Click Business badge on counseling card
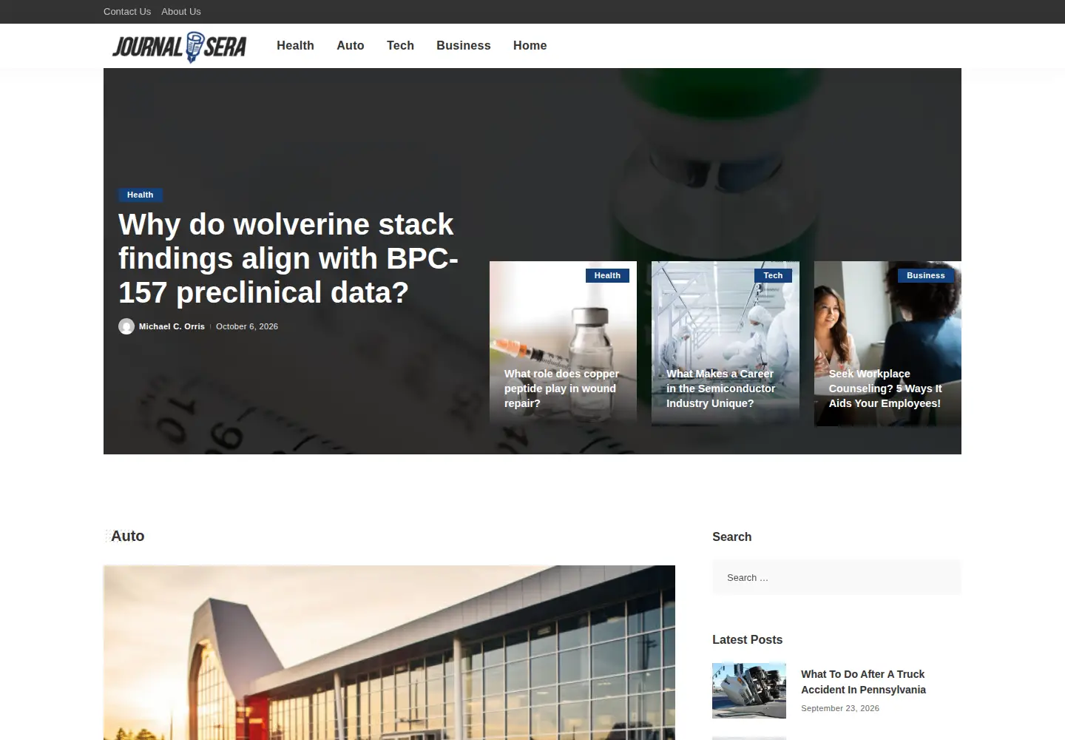The height and width of the screenshot is (740, 1065). point(926,275)
